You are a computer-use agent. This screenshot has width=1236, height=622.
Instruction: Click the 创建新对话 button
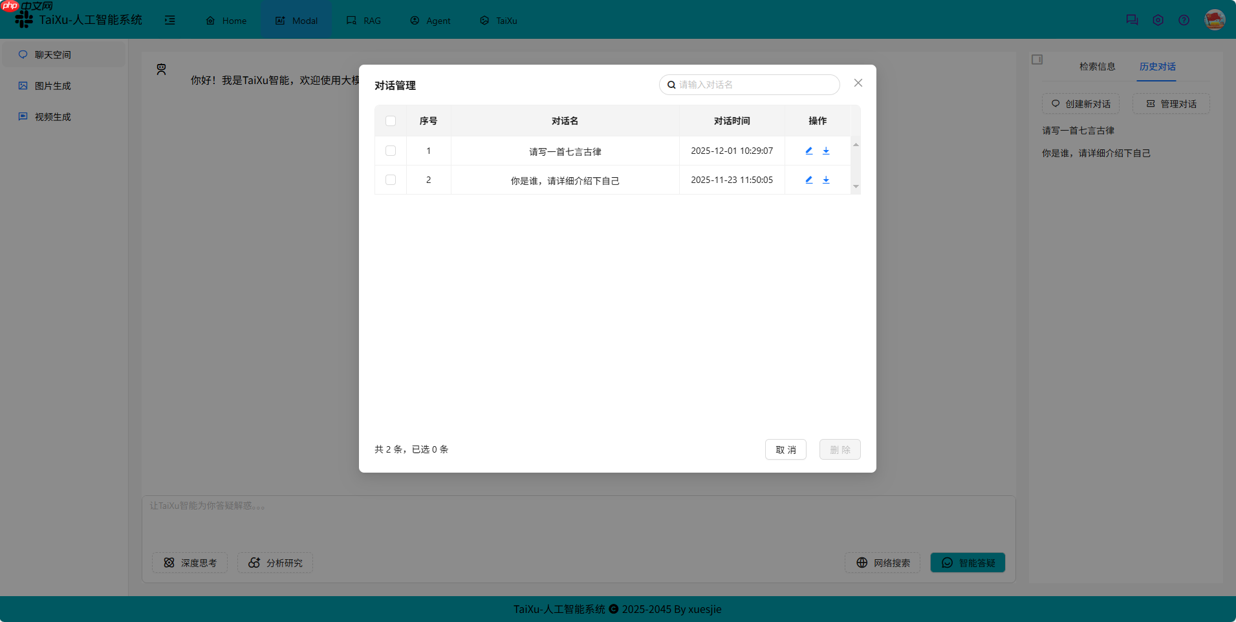1080,103
